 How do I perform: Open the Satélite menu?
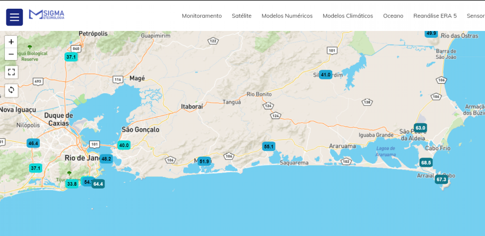[242, 16]
